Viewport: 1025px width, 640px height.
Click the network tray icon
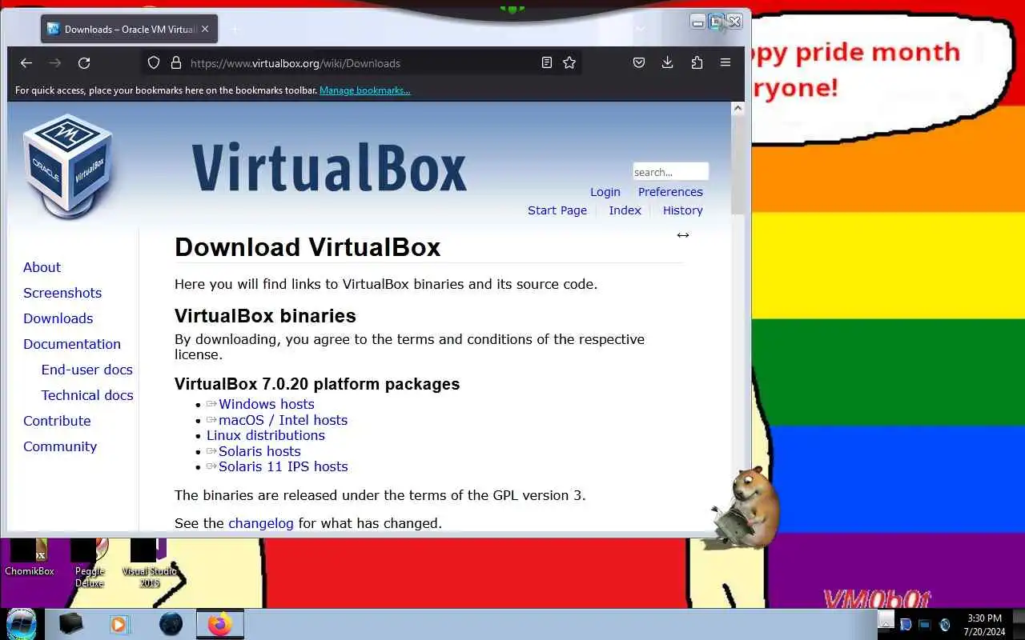[925, 625]
